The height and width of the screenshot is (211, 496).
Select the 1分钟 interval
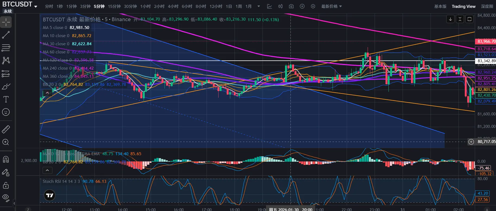(71, 6)
